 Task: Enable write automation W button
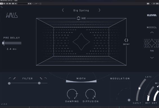click(10, 4)
